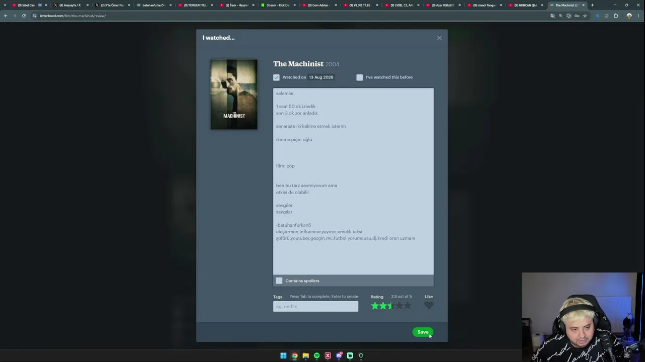Enable the Contains spoilers checkbox
This screenshot has height=362, width=645.
[x=279, y=281]
